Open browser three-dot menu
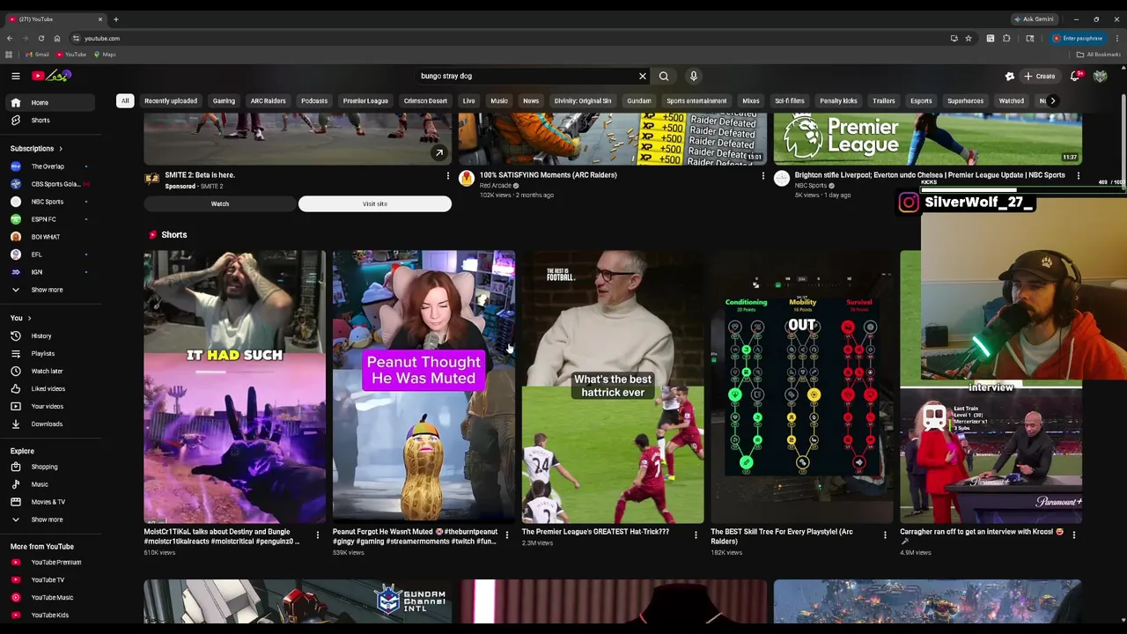Image resolution: width=1127 pixels, height=634 pixels. [x=1116, y=38]
